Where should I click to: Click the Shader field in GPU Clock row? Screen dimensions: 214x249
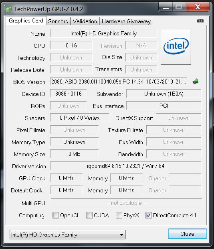tap(185, 178)
